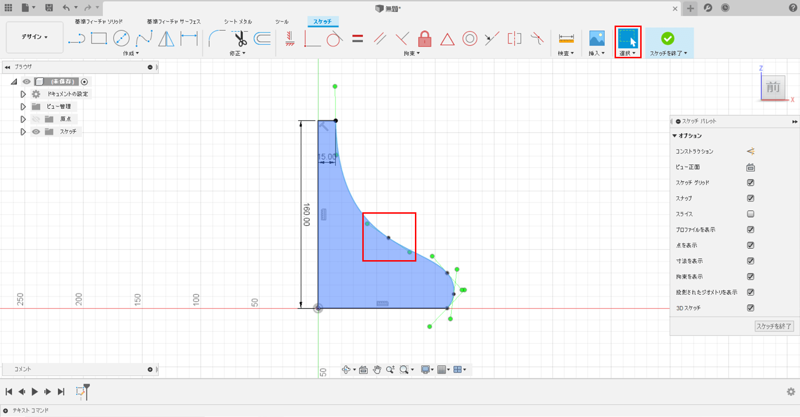This screenshot has height=417, width=800.
Task: Select the Rectangle sketch tool
Action: (x=99, y=38)
